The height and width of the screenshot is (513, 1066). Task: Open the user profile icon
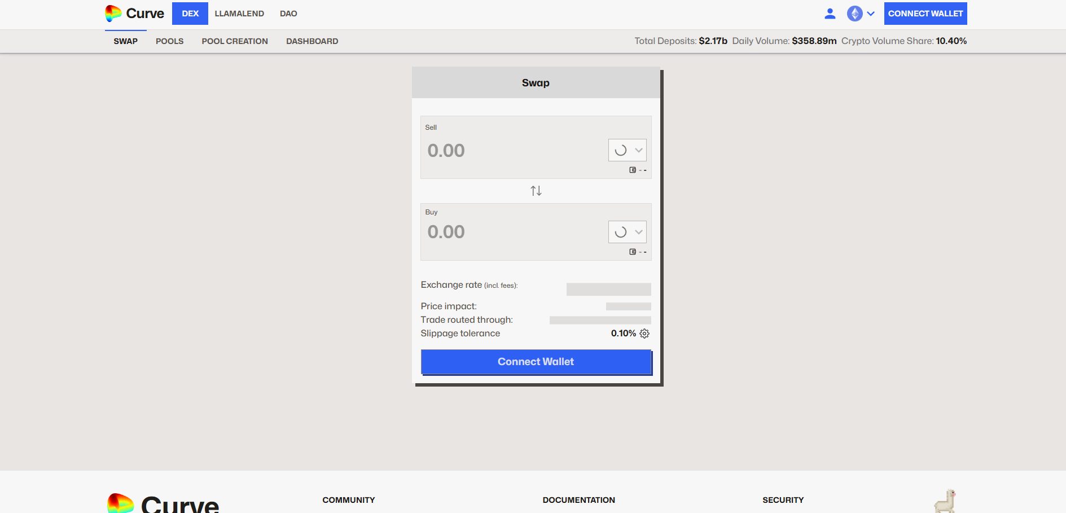[x=830, y=14]
